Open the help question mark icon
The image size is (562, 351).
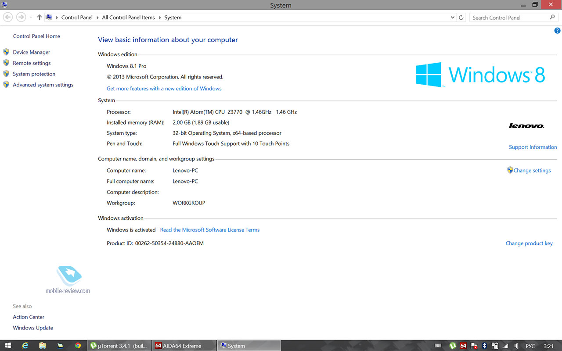[x=558, y=31]
